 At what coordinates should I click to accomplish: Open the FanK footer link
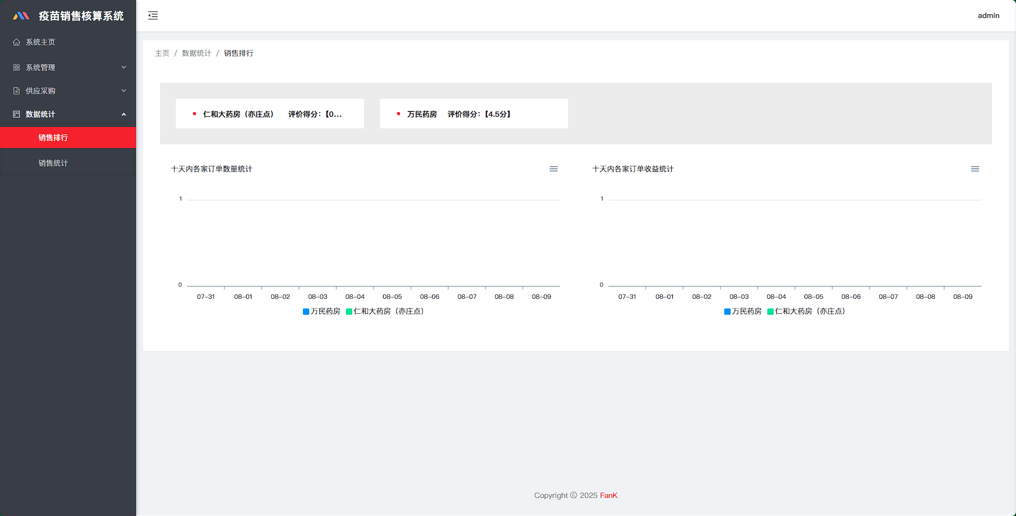(608, 495)
